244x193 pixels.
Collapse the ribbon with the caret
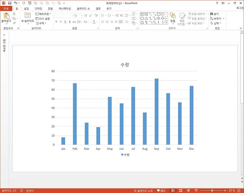click(x=241, y=28)
